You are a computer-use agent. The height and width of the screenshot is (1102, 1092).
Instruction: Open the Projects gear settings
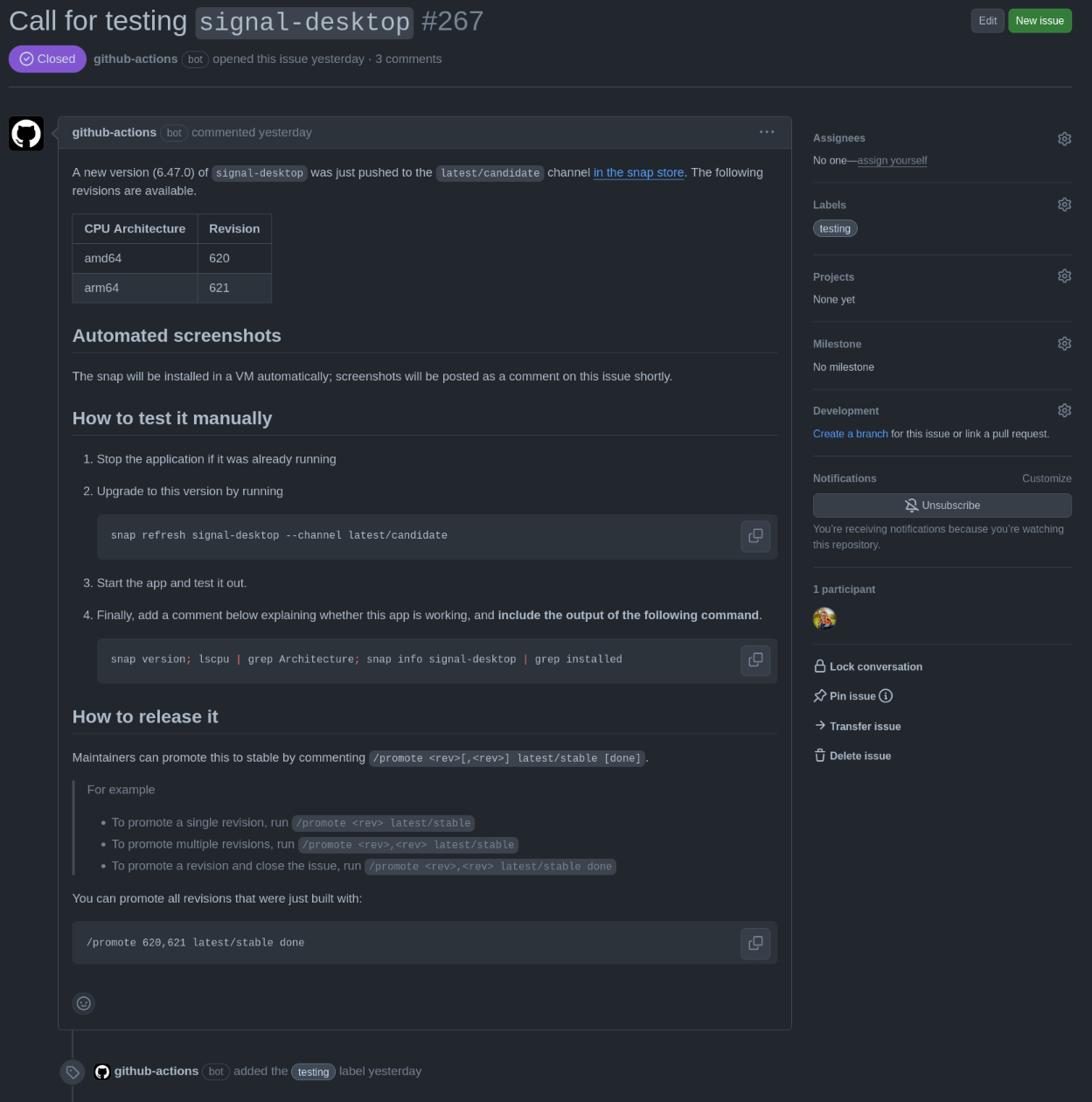point(1064,276)
